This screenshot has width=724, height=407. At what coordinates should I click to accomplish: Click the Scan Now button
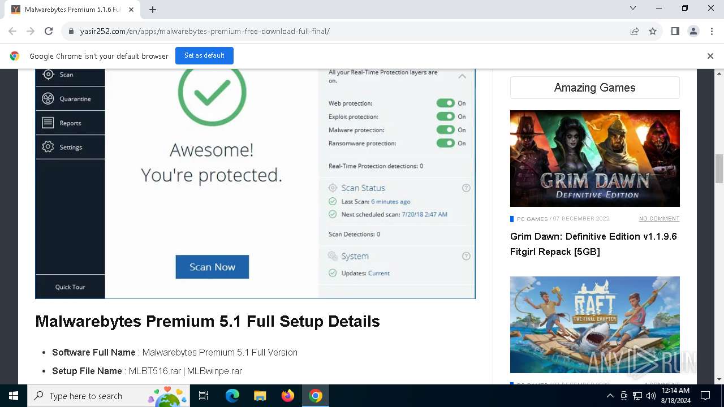[212, 267]
